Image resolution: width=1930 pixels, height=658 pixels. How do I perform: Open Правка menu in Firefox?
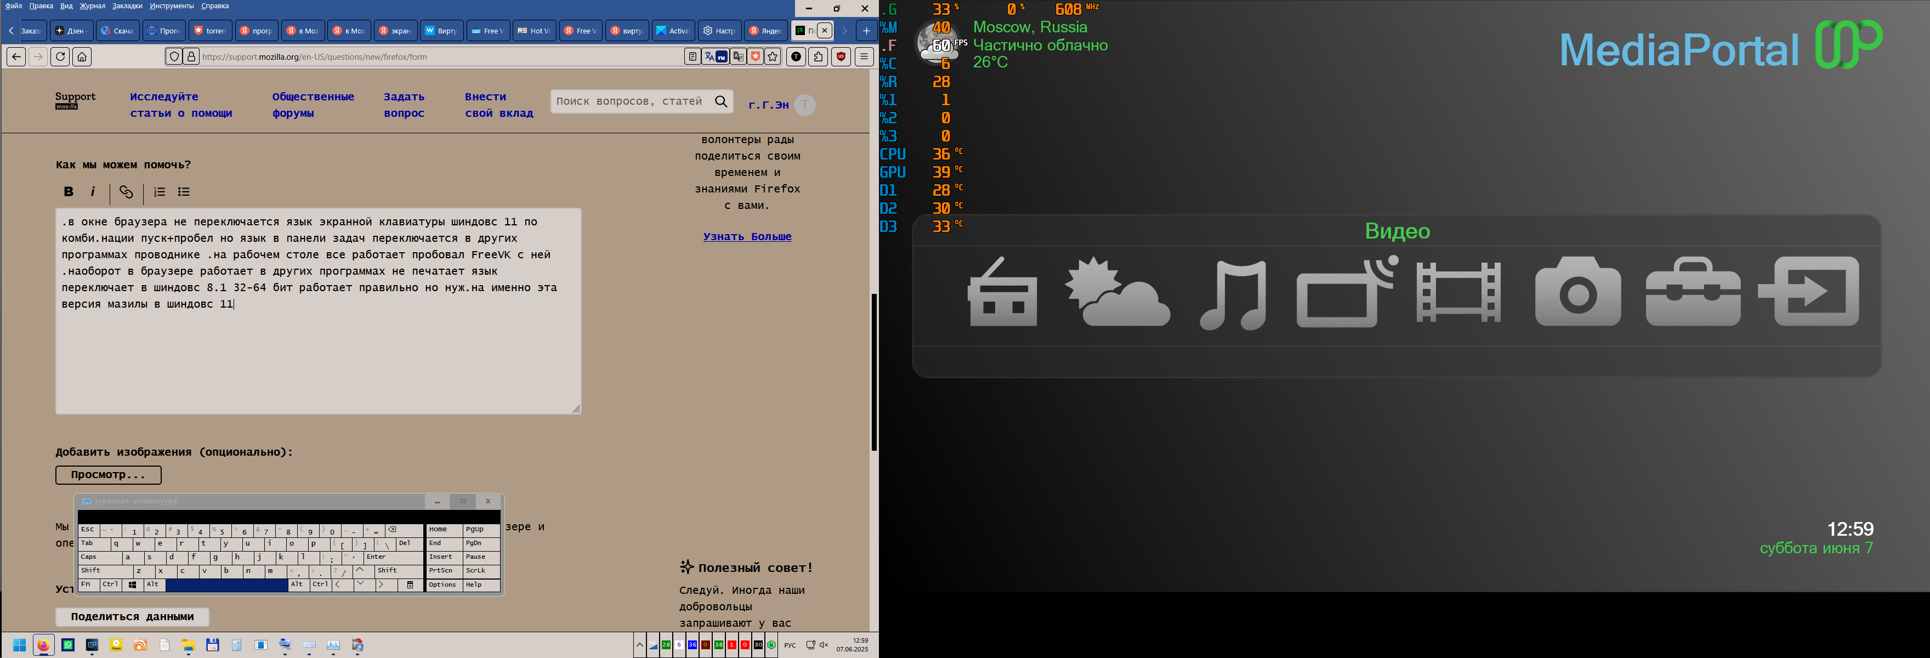tap(41, 6)
